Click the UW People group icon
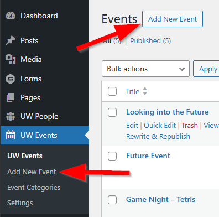The height and width of the screenshot is (217, 219). click(x=11, y=116)
